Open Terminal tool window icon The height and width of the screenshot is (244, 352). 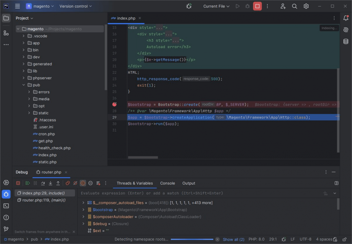(6, 206)
